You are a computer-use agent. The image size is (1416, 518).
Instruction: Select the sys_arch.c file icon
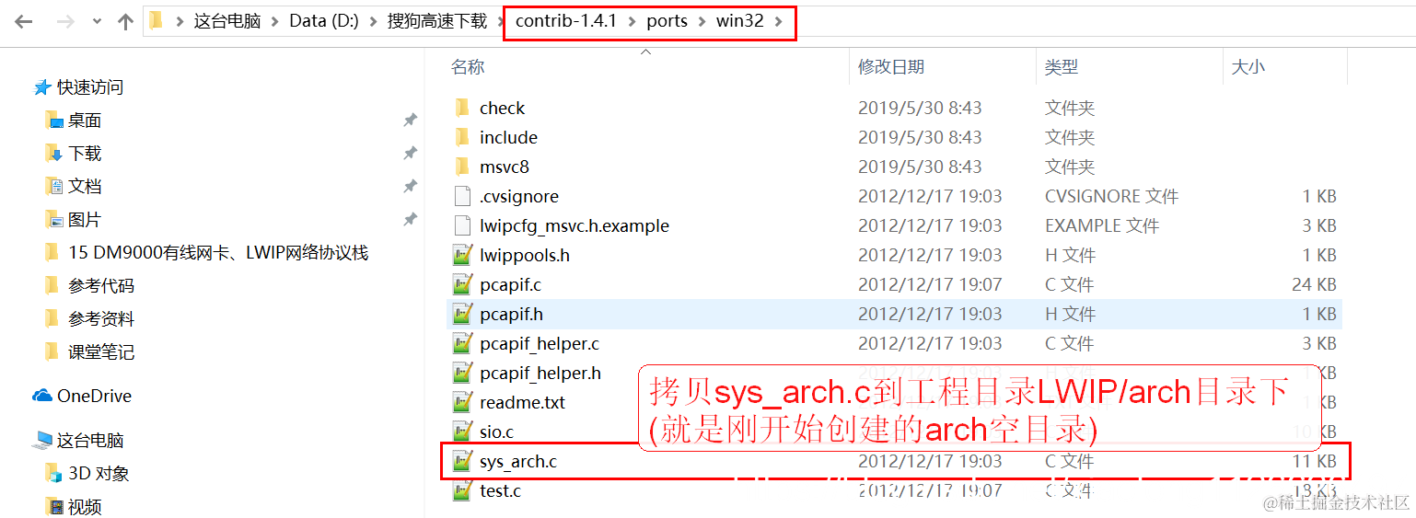click(x=462, y=461)
